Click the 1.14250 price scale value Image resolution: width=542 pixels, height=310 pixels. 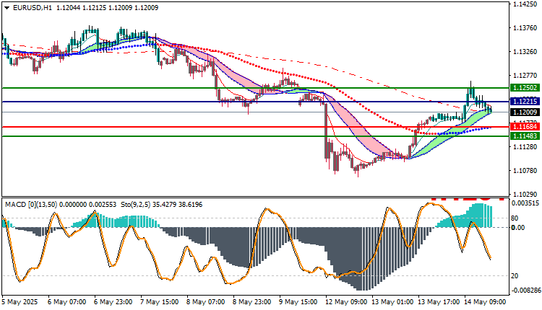coord(525,4)
